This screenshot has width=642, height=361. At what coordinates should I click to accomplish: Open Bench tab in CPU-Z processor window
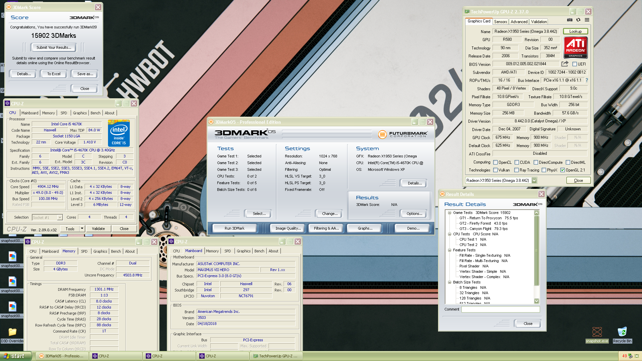(95, 113)
